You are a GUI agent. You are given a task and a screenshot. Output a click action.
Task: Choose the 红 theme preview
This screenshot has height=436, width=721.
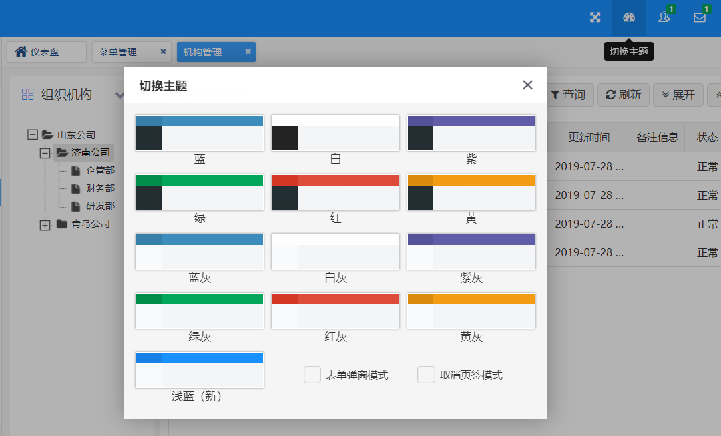[x=336, y=192]
